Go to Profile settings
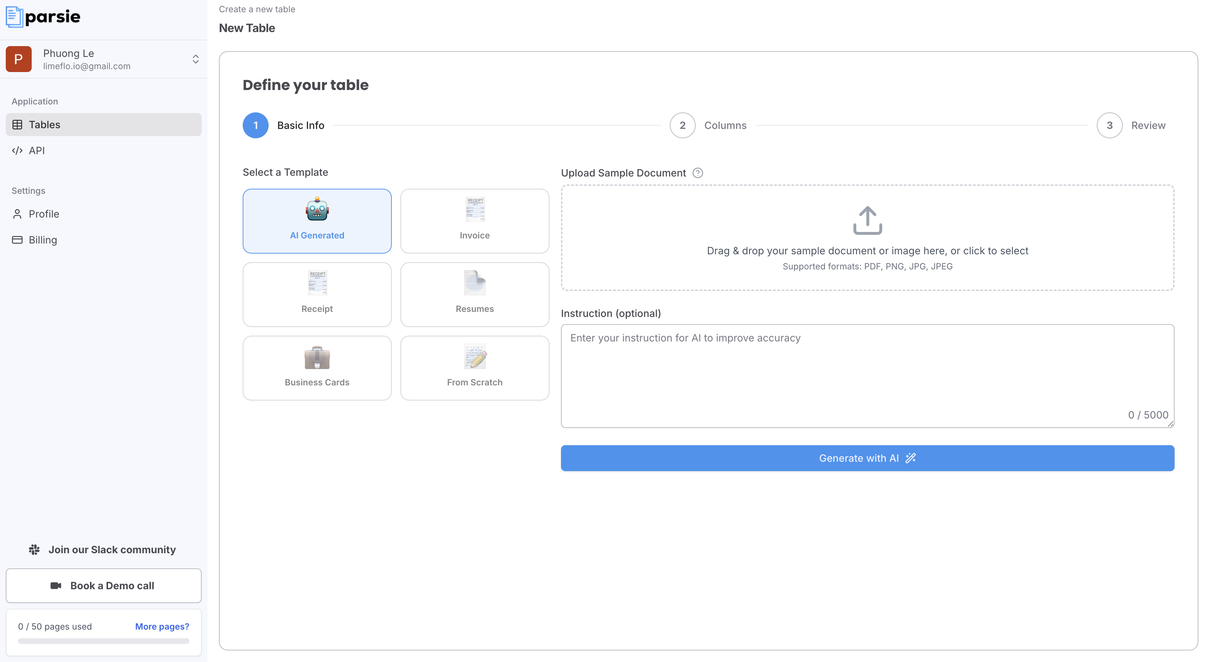 coord(44,214)
